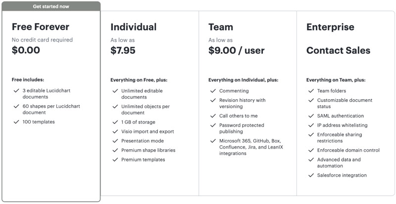This screenshot has width=396, height=204.
Task: Click checkmark next to Visio import and export
Action: coord(115,131)
